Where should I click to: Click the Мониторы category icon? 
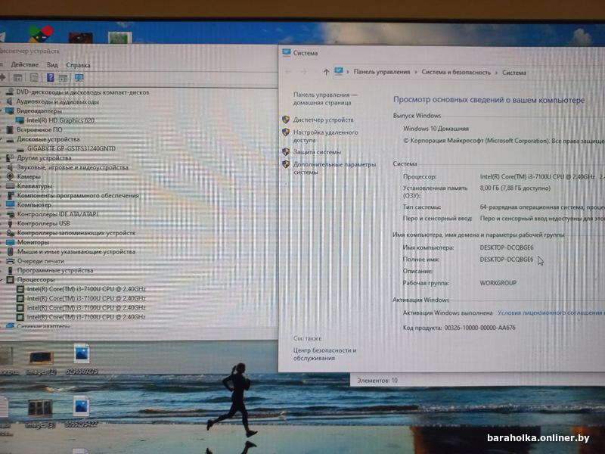pyautogui.click(x=11, y=242)
